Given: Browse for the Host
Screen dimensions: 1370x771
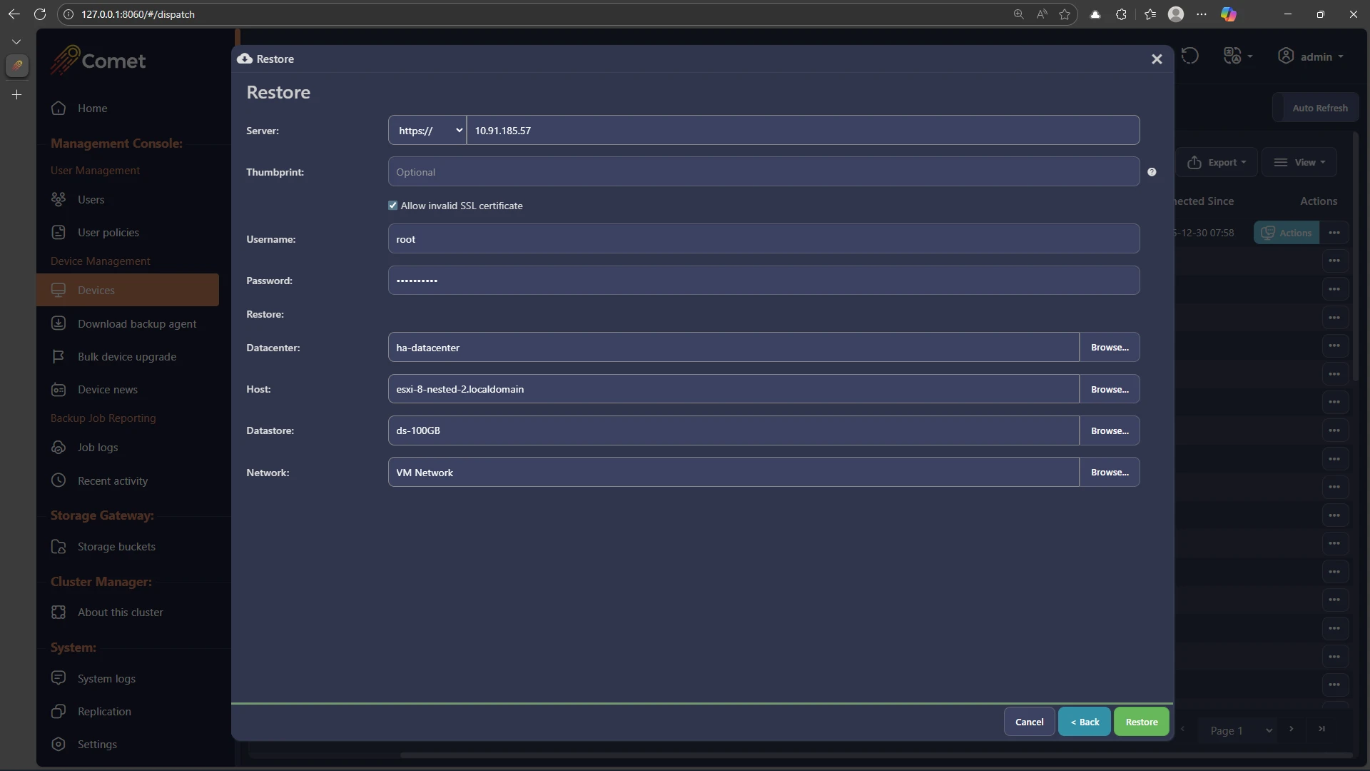Looking at the screenshot, I should [x=1110, y=389].
